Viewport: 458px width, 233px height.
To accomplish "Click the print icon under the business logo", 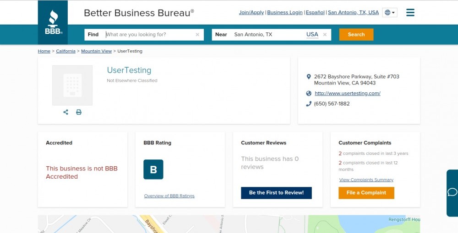I will coord(79,112).
